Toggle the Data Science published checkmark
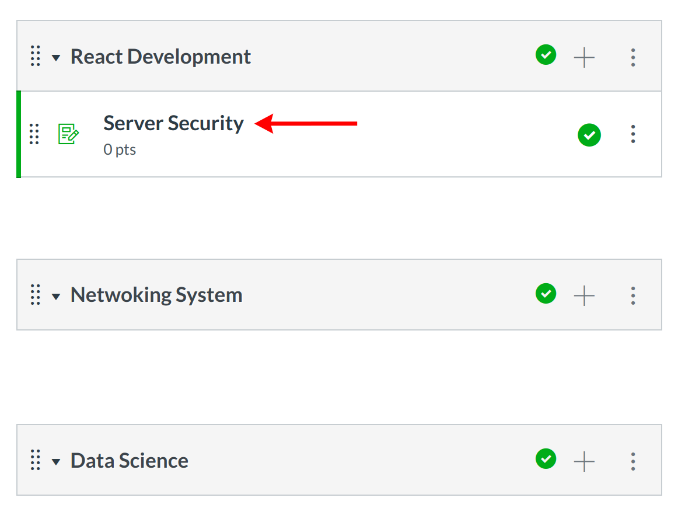The image size is (678, 515). point(546,460)
